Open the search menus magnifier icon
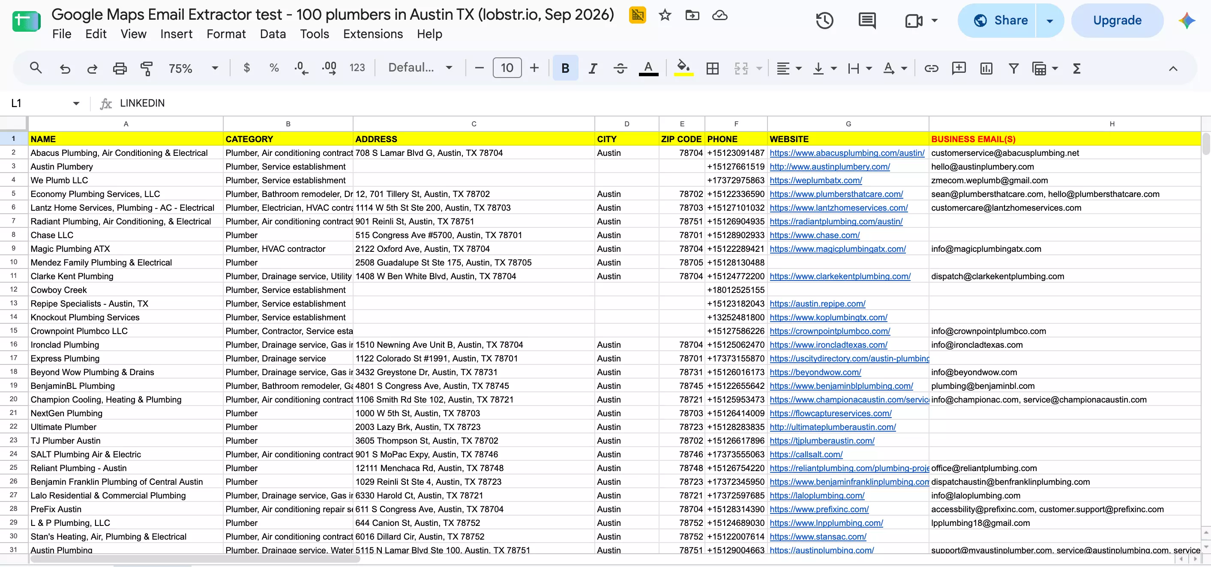This screenshot has width=1211, height=567. coord(36,68)
